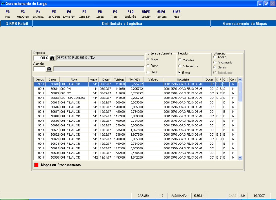
Task: Click VGDMMAPA in the status bar
Action: 179,196
